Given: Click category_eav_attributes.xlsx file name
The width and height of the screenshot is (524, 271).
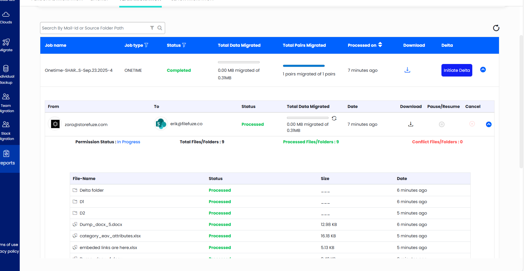Looking at the screenshot, I should coord(110,236).
